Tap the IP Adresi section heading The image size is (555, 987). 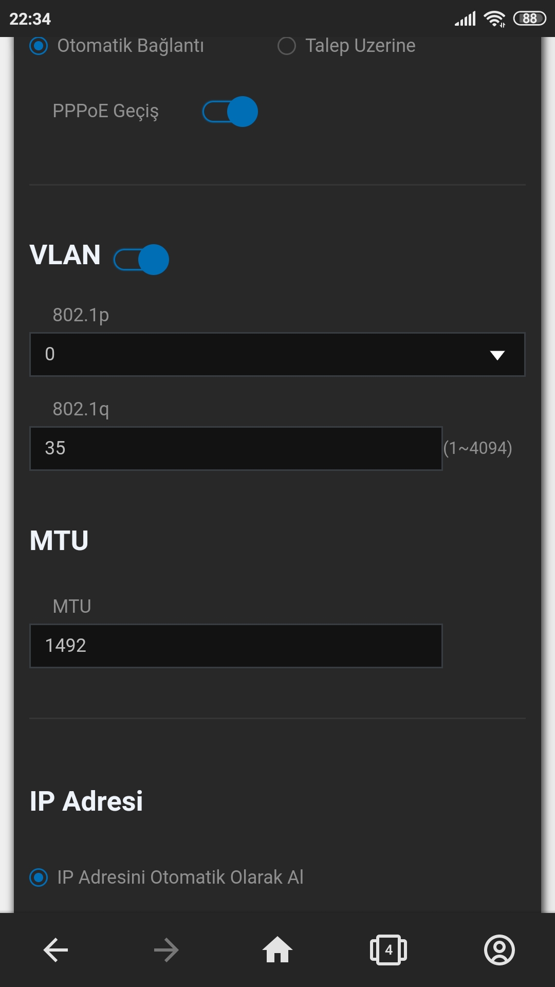click(x=86, y=801)
